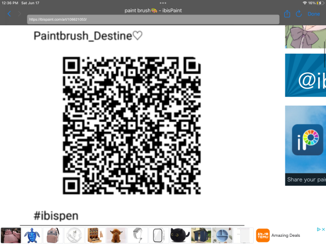Open the share sheet icon
This screenshot has height=244, width=326.
tap(287, 14)
